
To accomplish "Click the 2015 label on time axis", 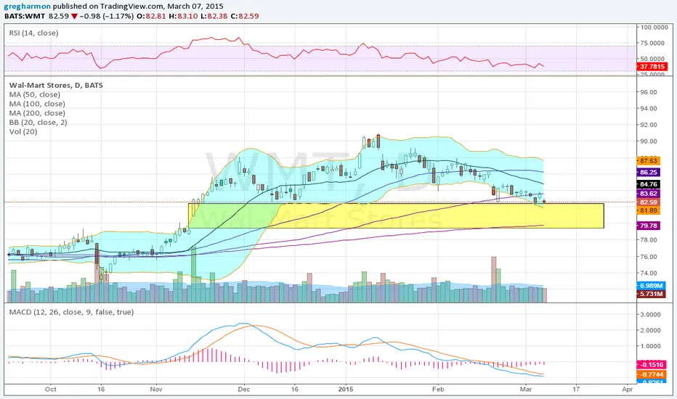I will click(x=346, y=389).
